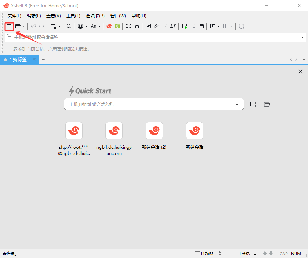The height and width of the screenshot is (258, 308).
Task: Open the session properties toolbar icon
Action: pos(53,26)
